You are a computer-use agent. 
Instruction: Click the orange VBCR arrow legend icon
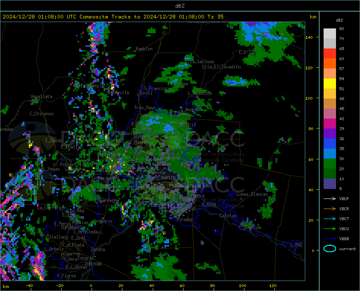tap(330, 209)
